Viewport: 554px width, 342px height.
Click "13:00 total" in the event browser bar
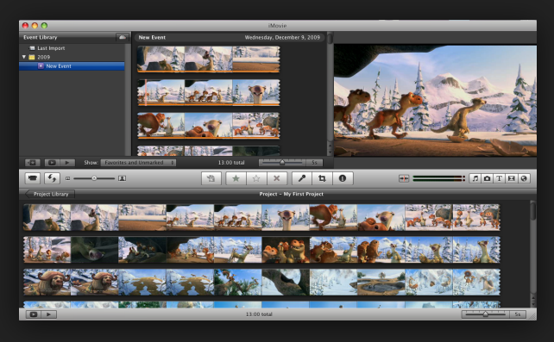231,163
